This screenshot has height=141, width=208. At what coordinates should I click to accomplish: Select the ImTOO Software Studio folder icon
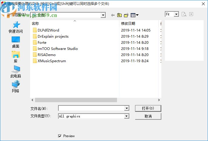35,48
